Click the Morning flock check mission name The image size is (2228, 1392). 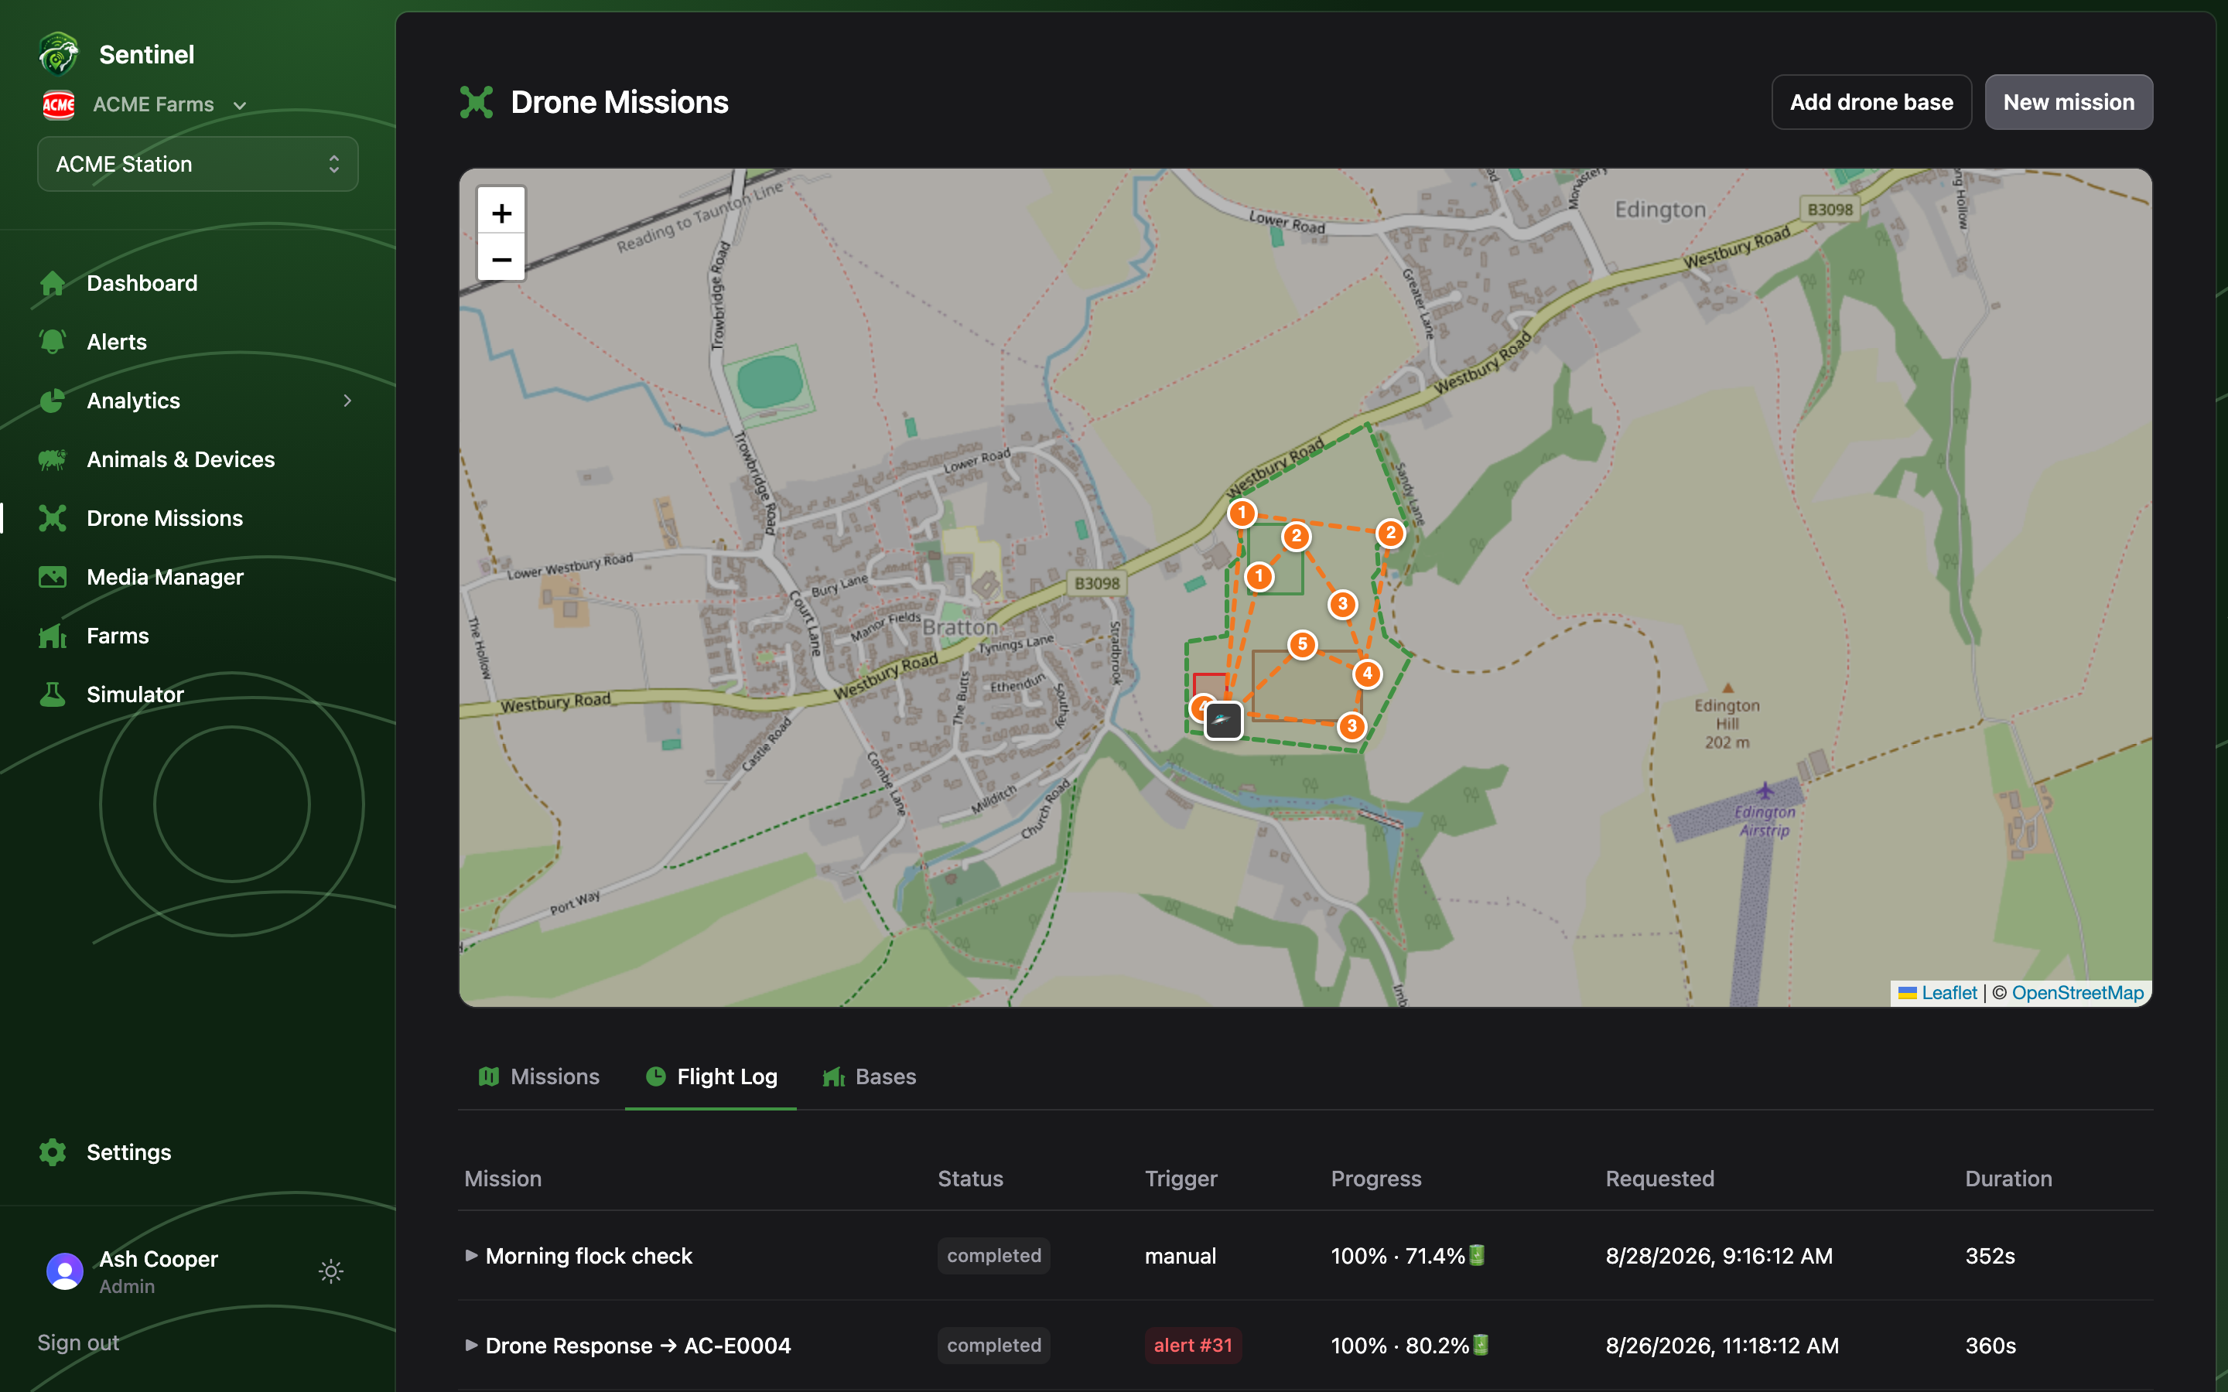pyautogui.click(x=588, y=1256)
